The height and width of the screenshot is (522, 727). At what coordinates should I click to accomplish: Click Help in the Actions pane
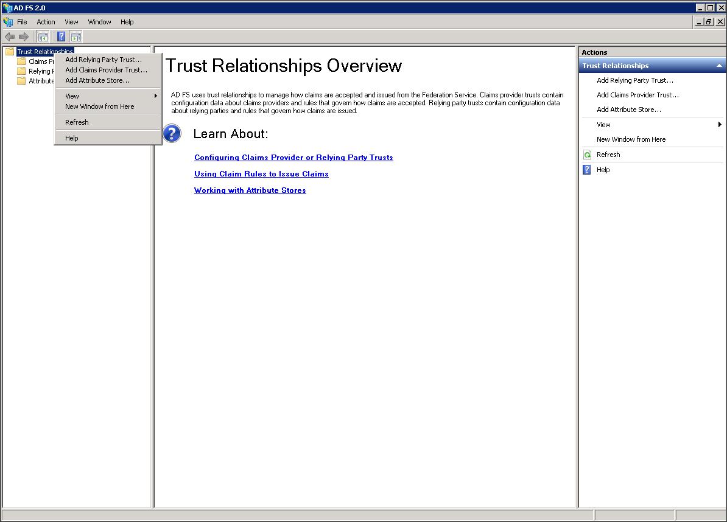[x=603, y=170]
